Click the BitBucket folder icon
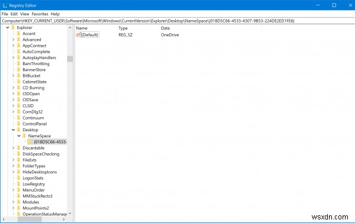This screenshot has height=223, width=355. 19,76
